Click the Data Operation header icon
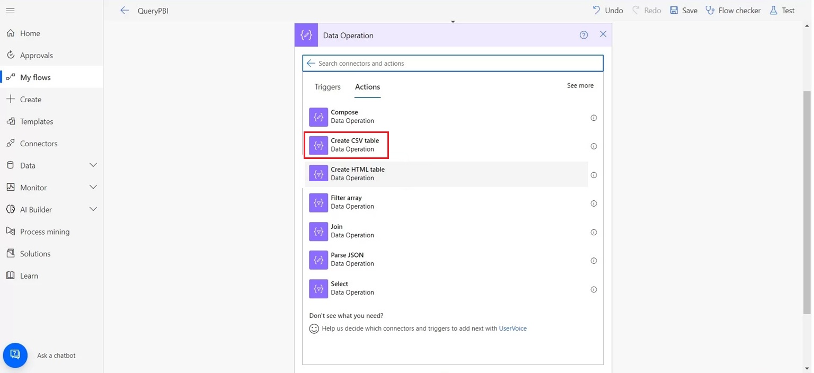The width and height of the screenshot is (814, 373). click(x=306, y=35)
